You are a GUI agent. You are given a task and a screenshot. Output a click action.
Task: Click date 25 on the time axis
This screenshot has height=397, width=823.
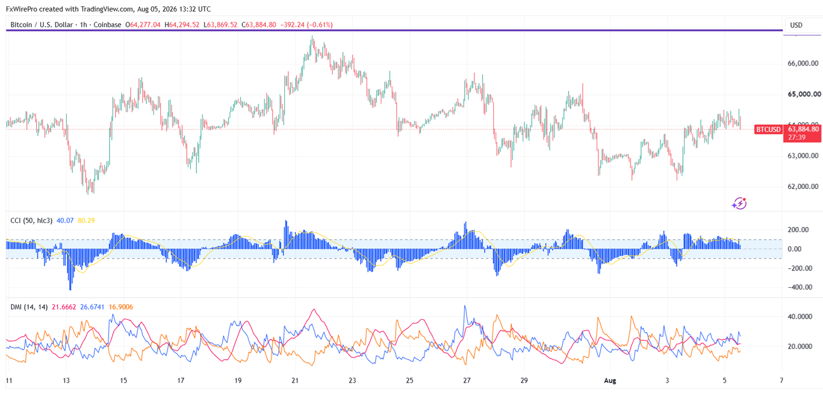(409, 380)
